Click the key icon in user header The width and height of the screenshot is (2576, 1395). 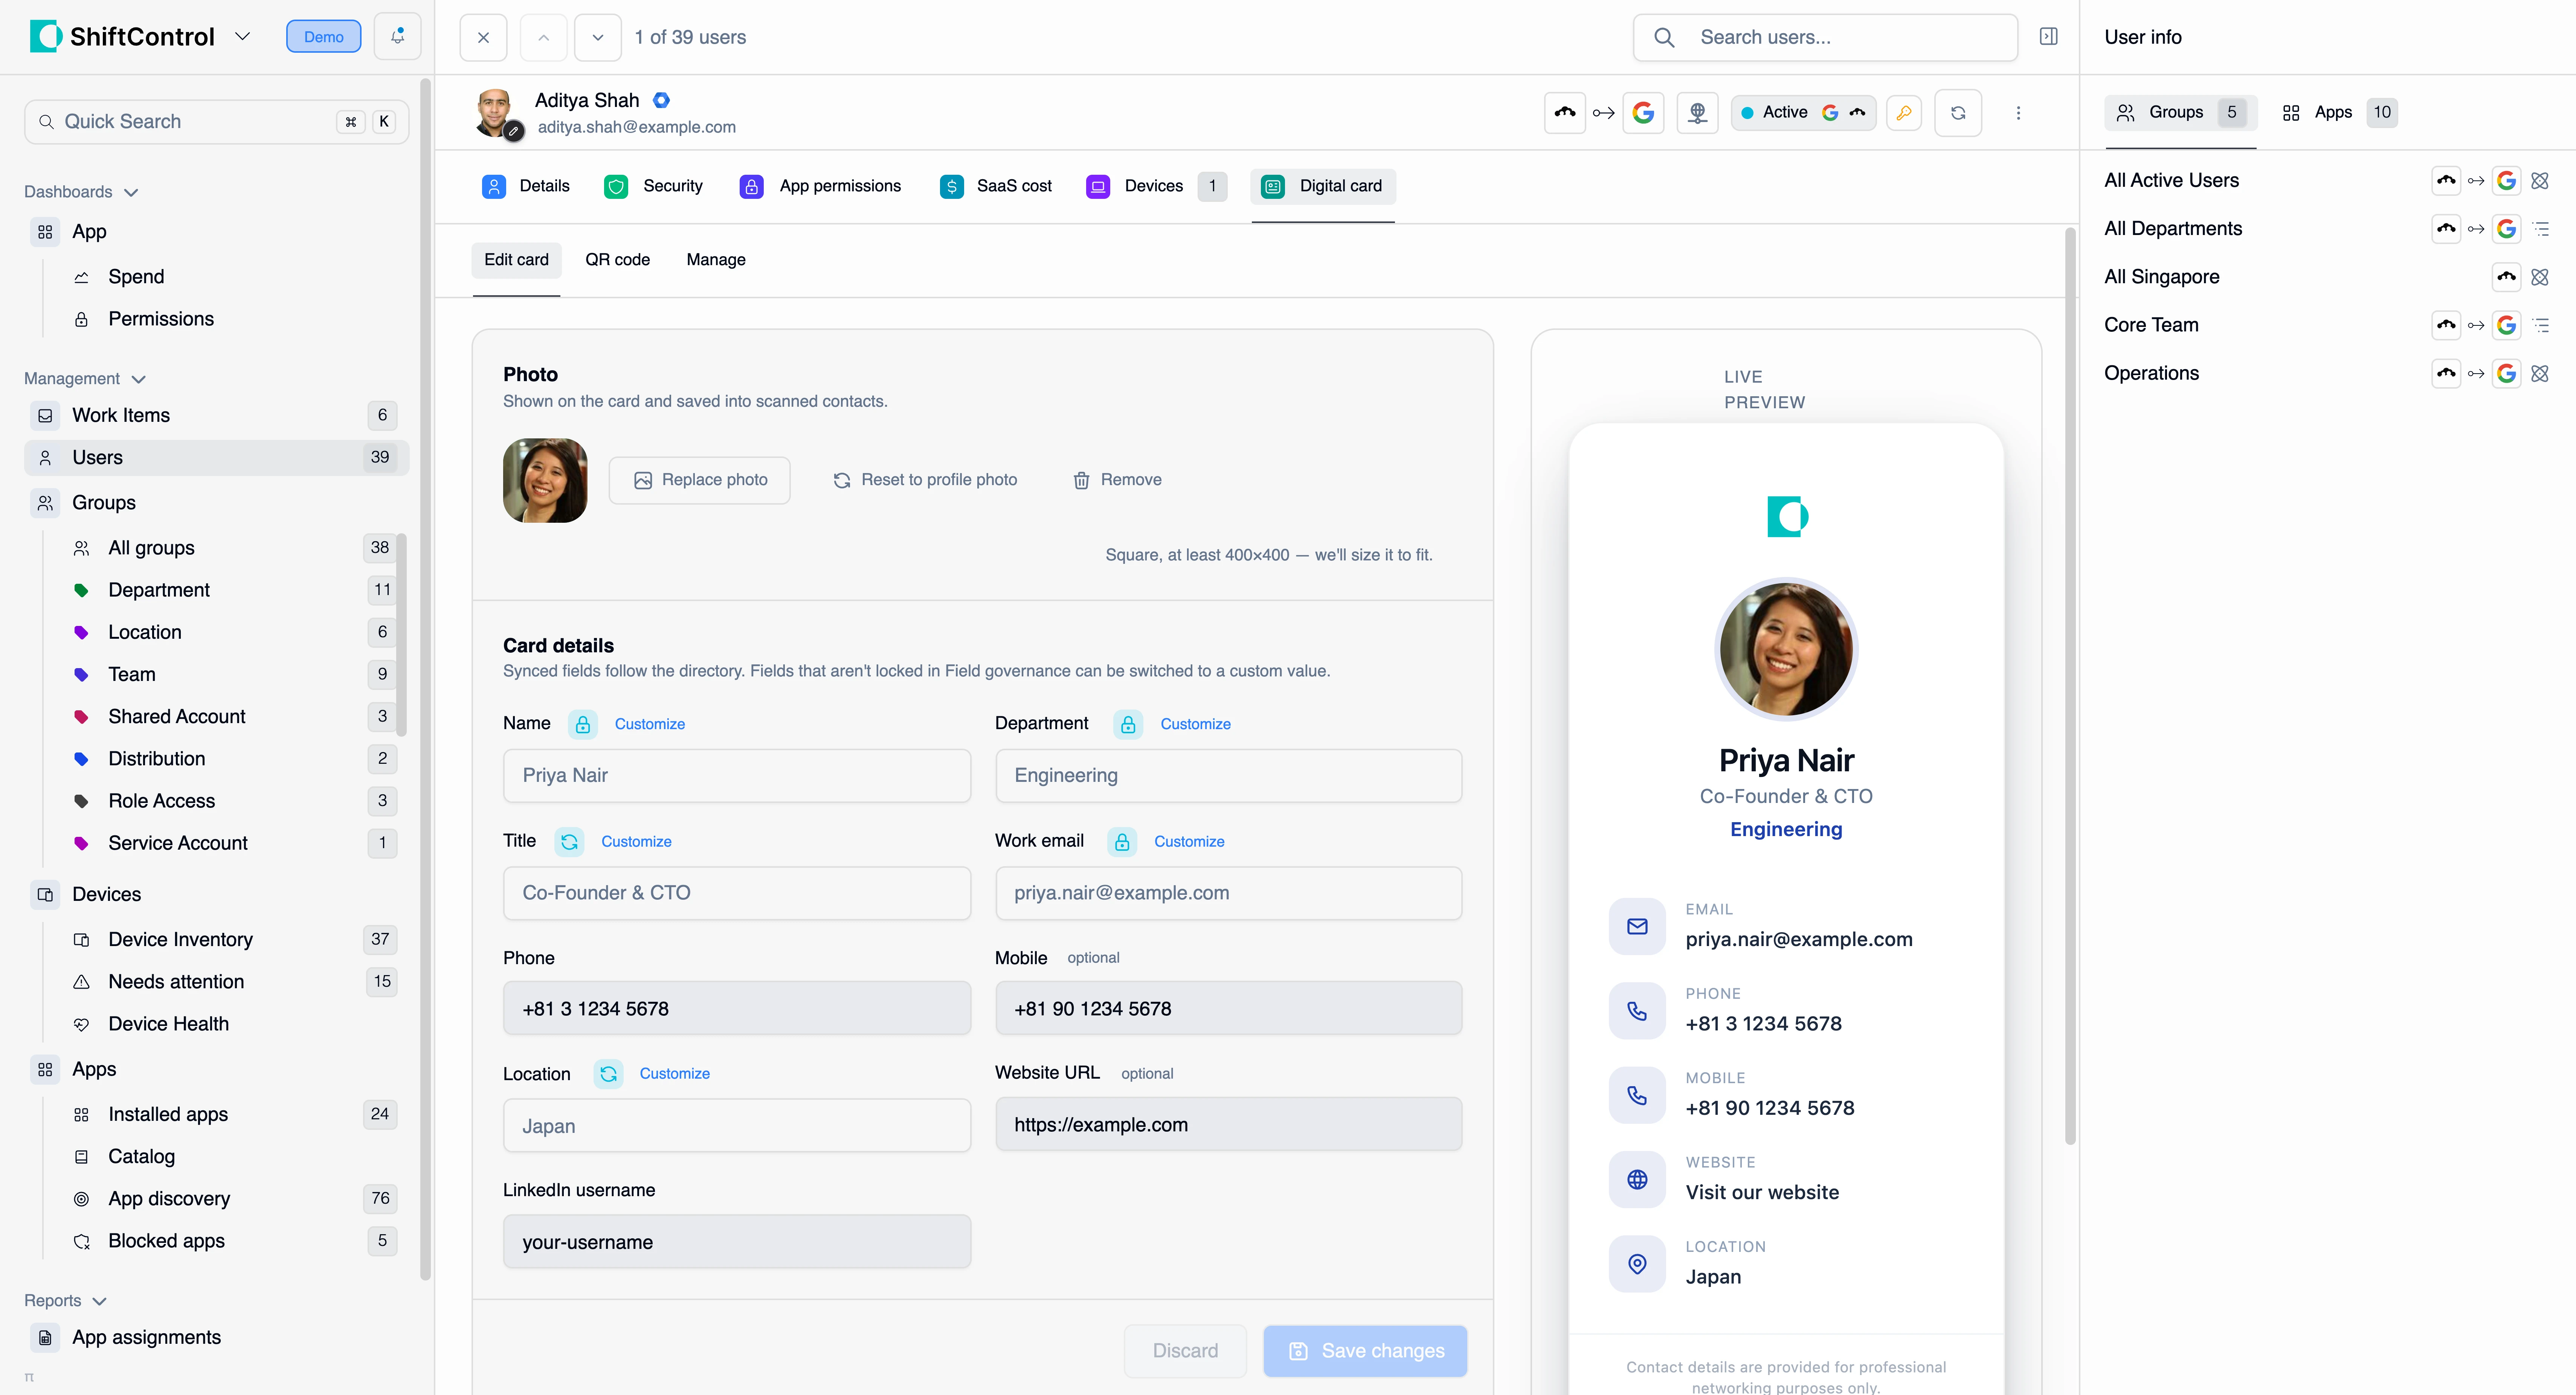(x=1904, y=113)
